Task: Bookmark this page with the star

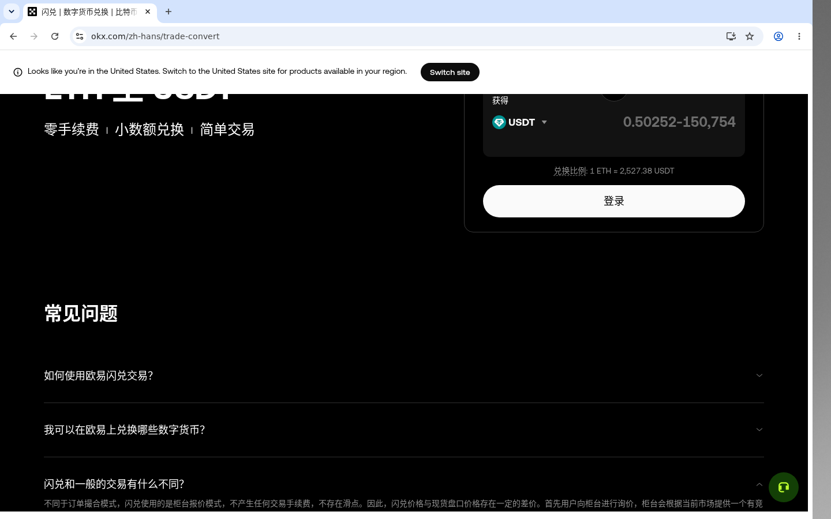Action: coord(750,36)
